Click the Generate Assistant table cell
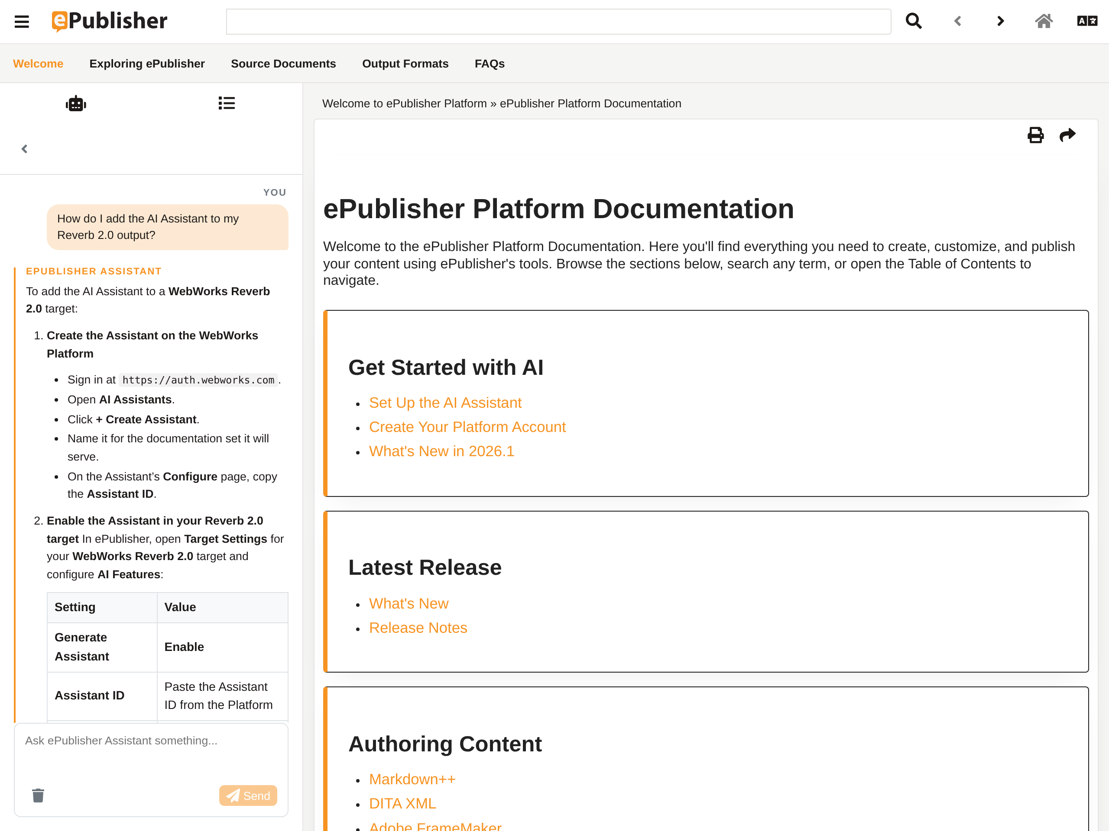The height and width of the screenshot is (831, 1109). [102, 647]
